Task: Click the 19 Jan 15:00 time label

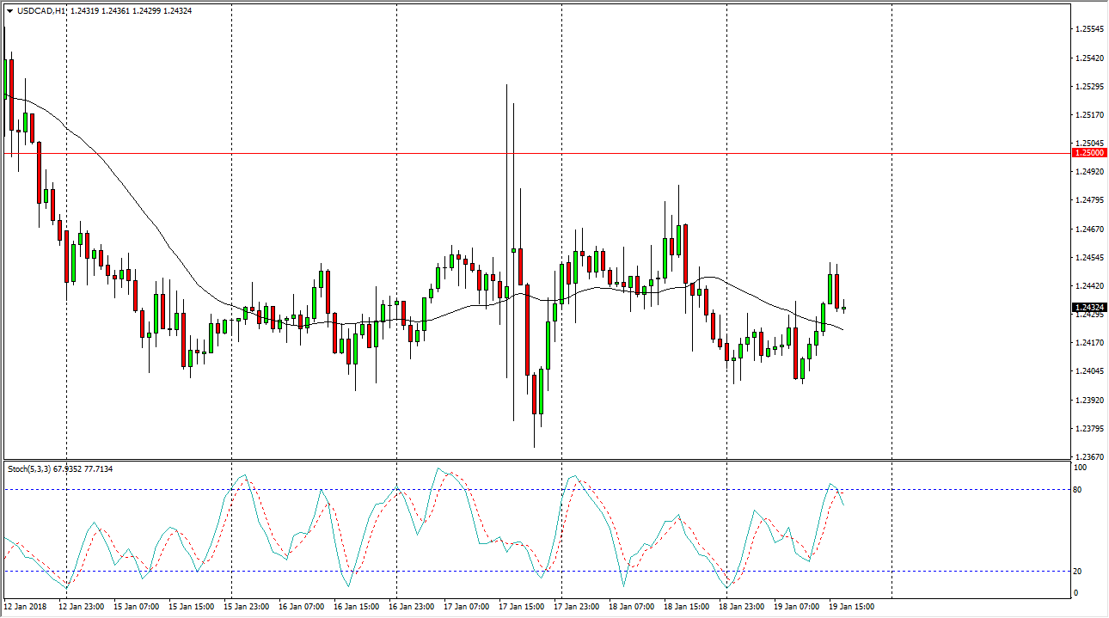Action: pos(852,606)
